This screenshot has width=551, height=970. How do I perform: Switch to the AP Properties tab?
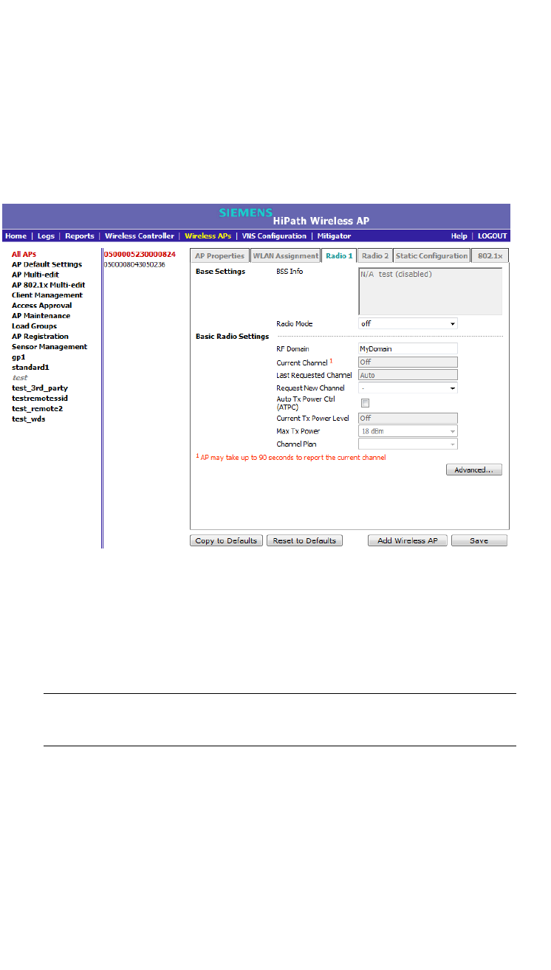pyautogui.click(x=219, y=256)
